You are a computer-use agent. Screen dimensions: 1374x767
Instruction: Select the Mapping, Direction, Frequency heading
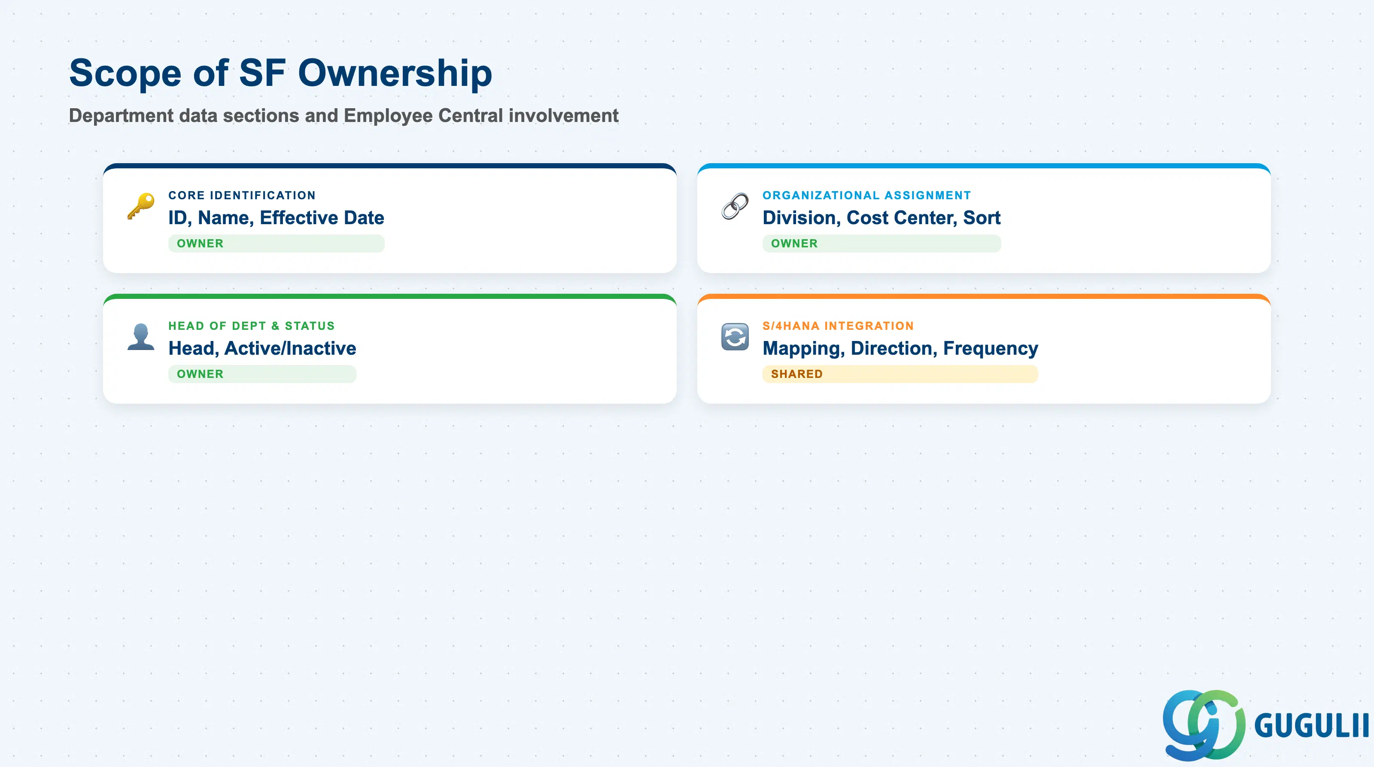(900, 348)
